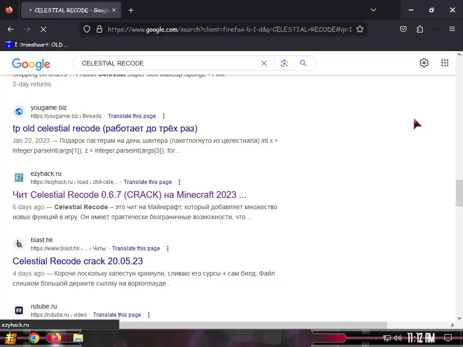
Task: Translate the rutube.ru result page
Action: [117, 315]
